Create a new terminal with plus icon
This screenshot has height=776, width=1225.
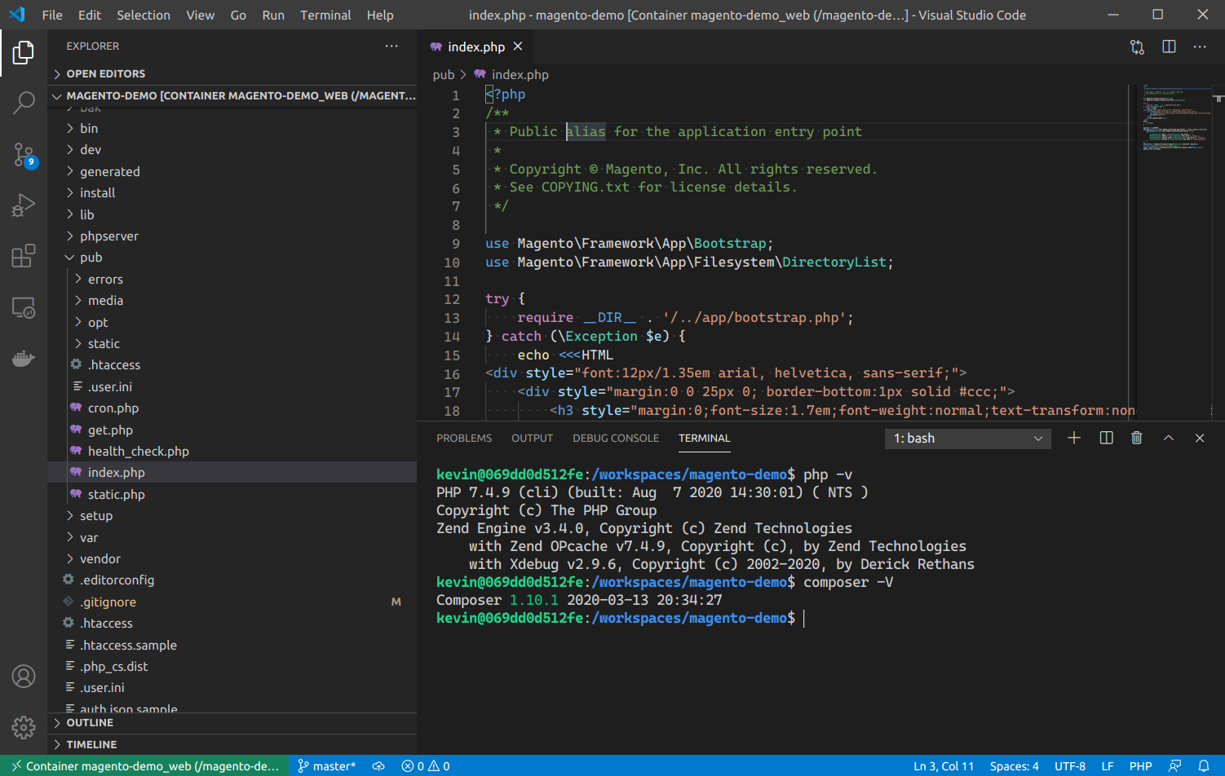pyautogui.click(x=1074, y=439)
